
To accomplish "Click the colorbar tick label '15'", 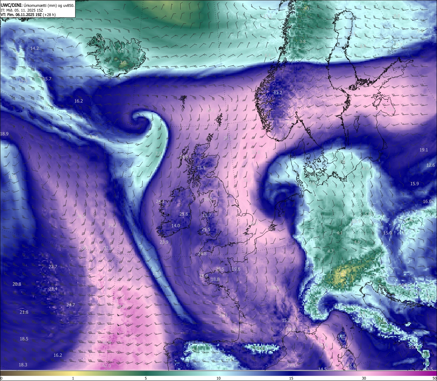I will 291,378.
